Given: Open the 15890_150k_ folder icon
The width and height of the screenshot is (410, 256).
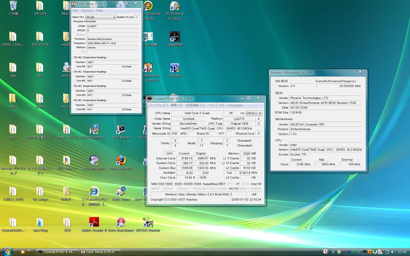Looking at the screenshot, I should pos(13,39).
